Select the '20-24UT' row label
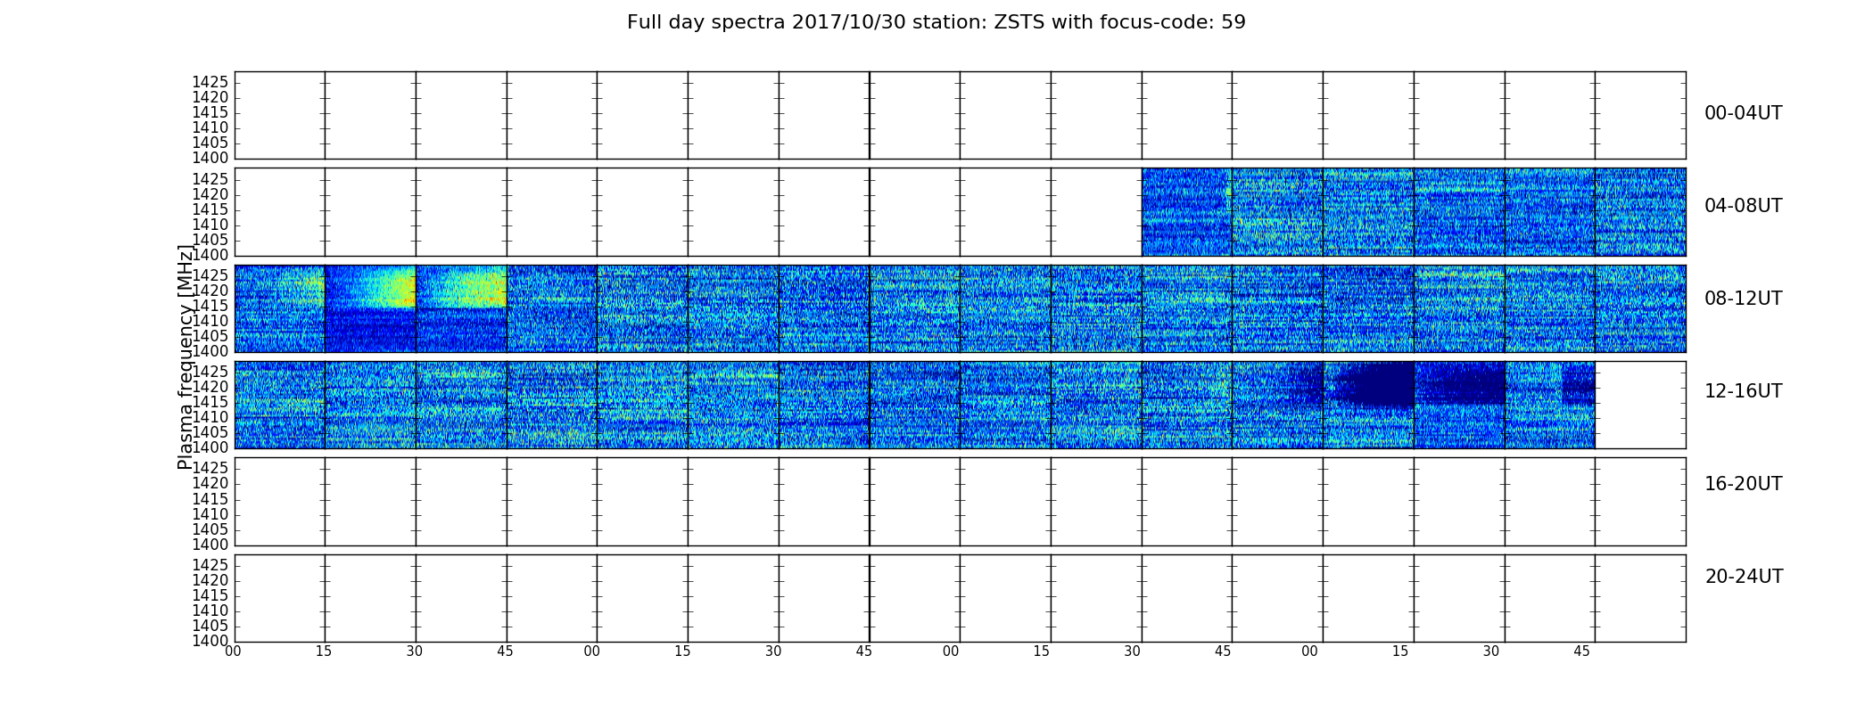 point(1744,577)
